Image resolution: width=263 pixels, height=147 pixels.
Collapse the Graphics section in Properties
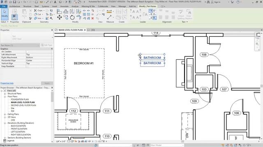(52, 49)
